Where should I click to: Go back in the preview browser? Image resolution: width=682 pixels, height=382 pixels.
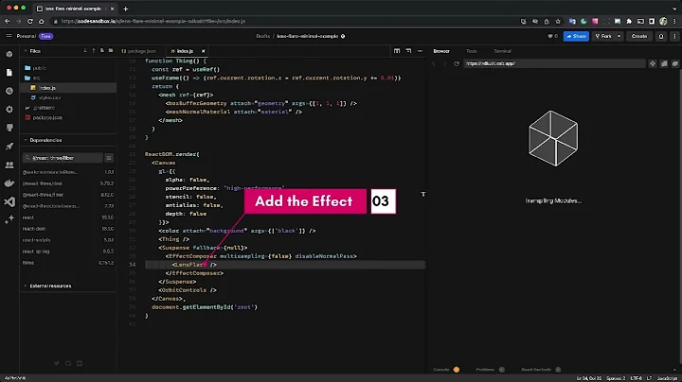coord(434,63)
